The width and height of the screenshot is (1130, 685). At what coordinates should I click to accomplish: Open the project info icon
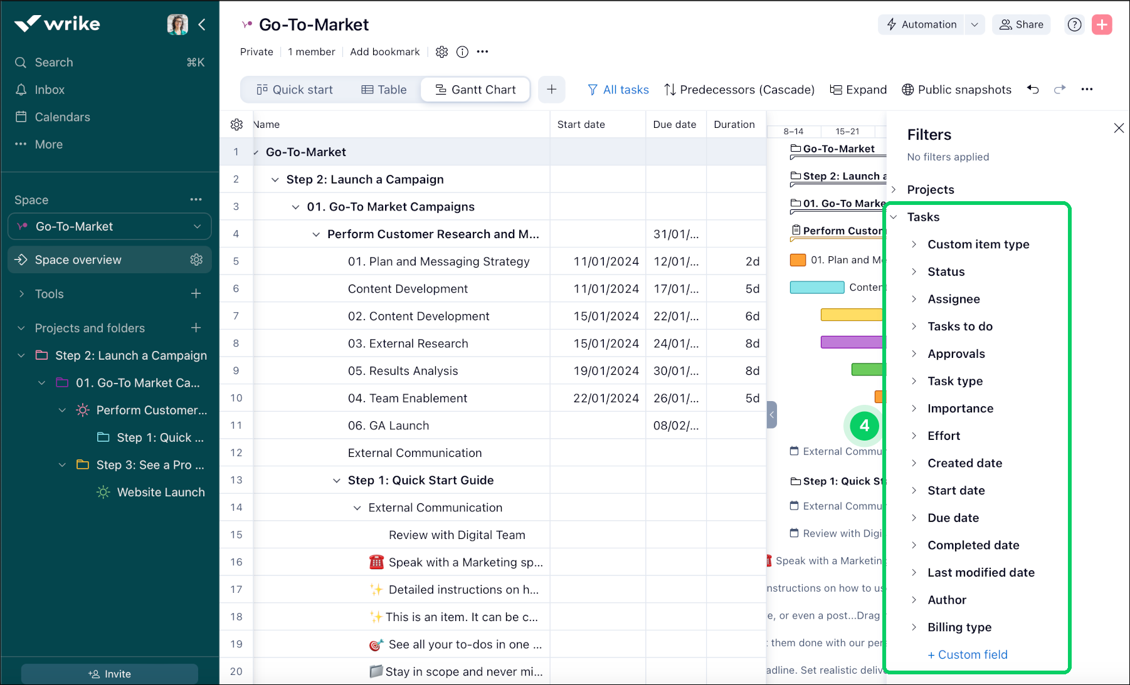coord(462,52)
